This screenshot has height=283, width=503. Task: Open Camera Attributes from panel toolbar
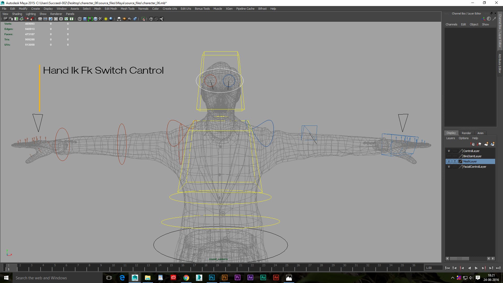[x=11, y=19]
